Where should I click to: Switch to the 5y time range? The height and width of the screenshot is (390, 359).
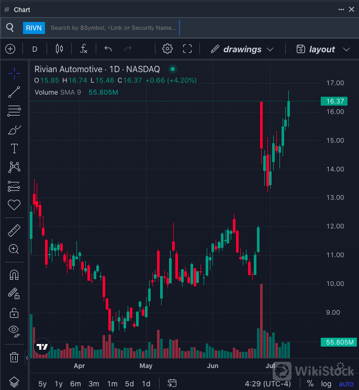(42, 384)
